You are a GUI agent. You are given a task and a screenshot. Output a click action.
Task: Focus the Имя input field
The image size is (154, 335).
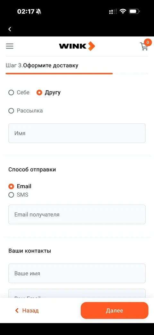(x=77, y=133)
